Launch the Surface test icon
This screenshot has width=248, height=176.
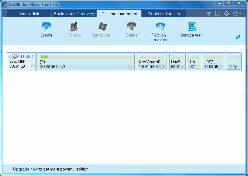pos(192,26)
